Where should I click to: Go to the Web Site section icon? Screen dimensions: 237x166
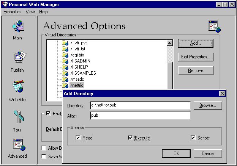[17, 88]
